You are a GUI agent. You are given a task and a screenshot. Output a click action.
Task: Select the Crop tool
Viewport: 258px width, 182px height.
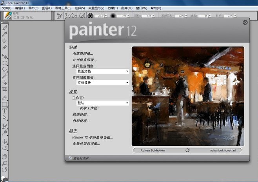(4, 89)
